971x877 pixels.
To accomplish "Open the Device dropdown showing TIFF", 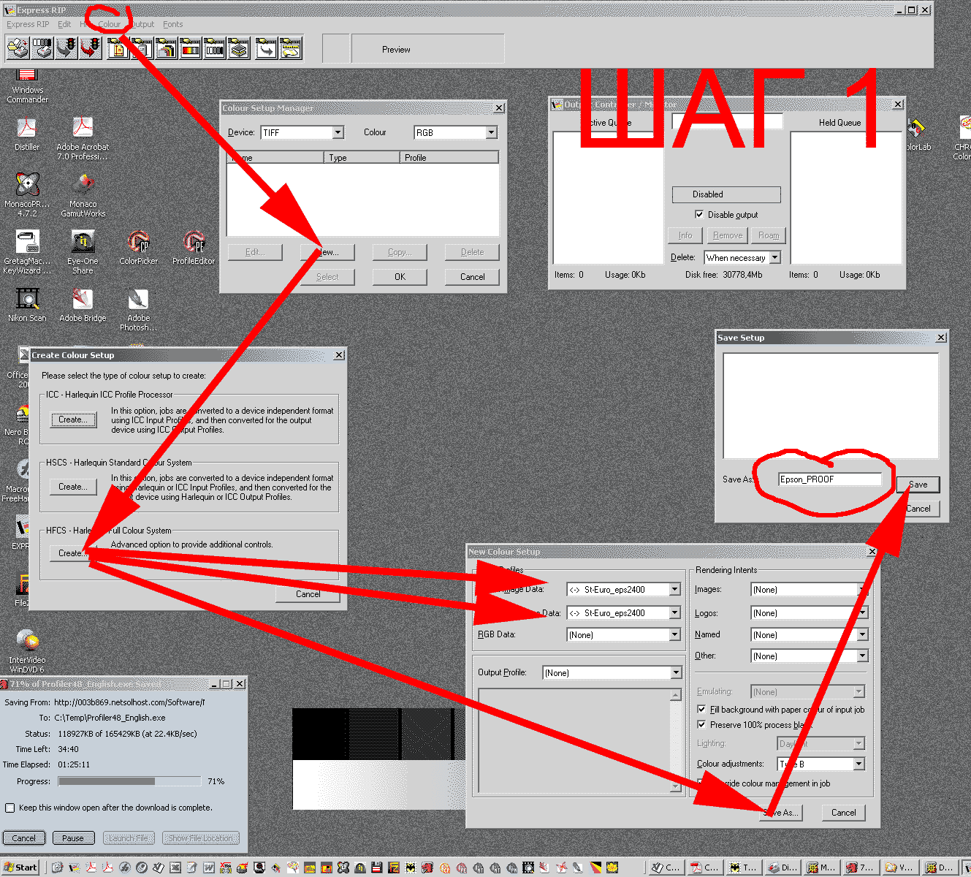I will [338, 132].
